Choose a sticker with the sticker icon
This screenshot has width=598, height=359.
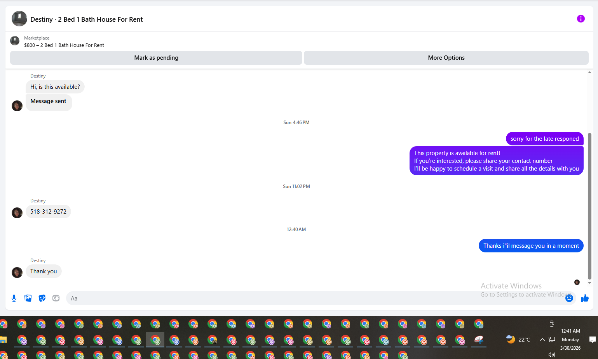[42, 298]
